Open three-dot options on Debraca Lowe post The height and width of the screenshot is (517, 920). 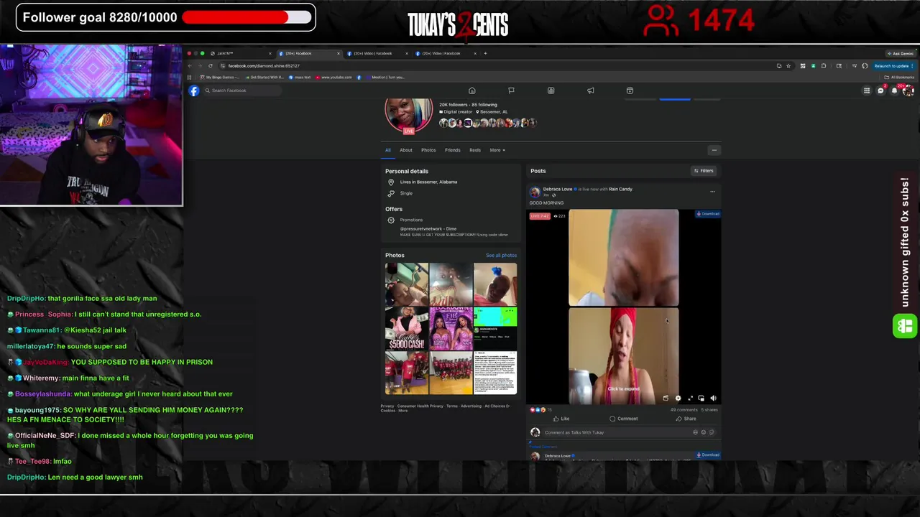pyautogui.click(x=712, y=192)
